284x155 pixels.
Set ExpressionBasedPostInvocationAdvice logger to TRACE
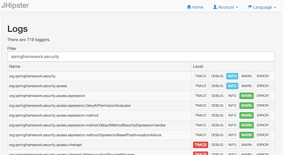coord(201,135)
